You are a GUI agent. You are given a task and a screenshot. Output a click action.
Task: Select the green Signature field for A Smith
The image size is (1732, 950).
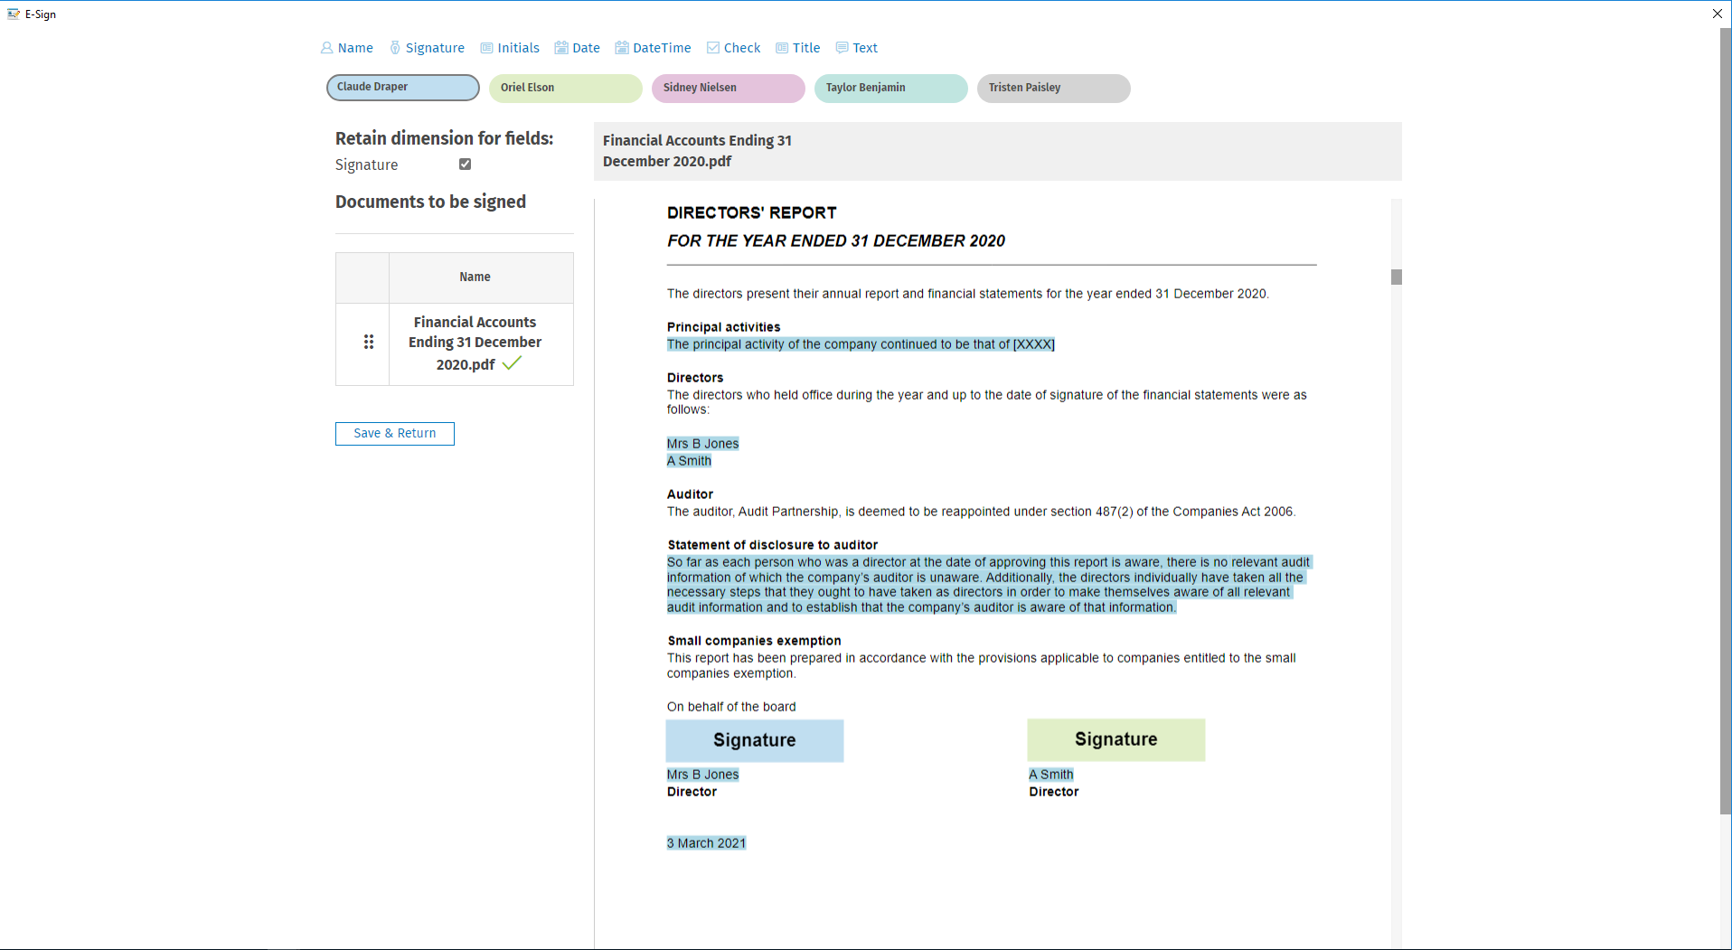click(1116, 739)
